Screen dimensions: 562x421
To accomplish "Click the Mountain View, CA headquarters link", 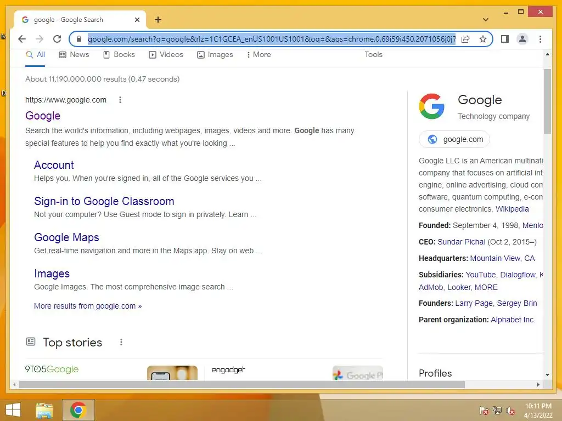I will [x=502, y=259].
